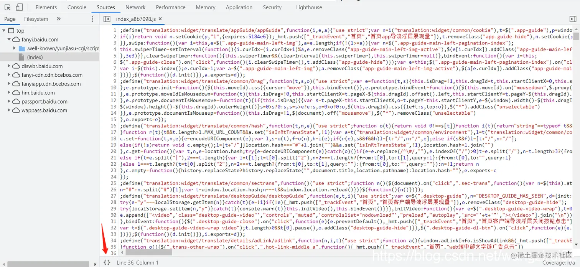Select the (index) file
This screenshot has width=580, height=267.
pyautogui.click(x=35, y=57)
